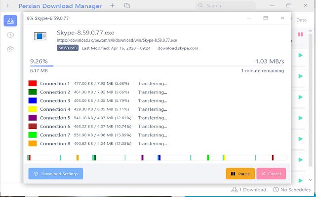Click the 1 Download status entry
The height and width of the screenshot is (197, 316).
coord(248,190)
